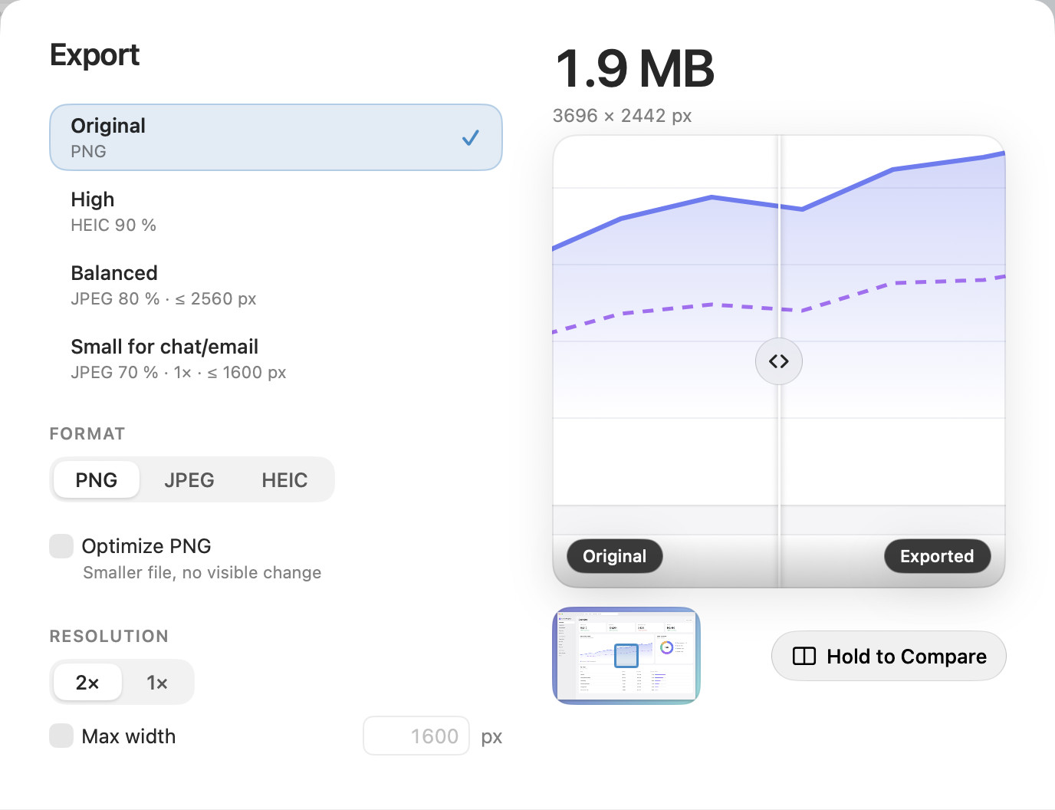This screenshot has width=1055, height=810.
Task: Enable the Max width checkbox
Action: tap(61, 736)
